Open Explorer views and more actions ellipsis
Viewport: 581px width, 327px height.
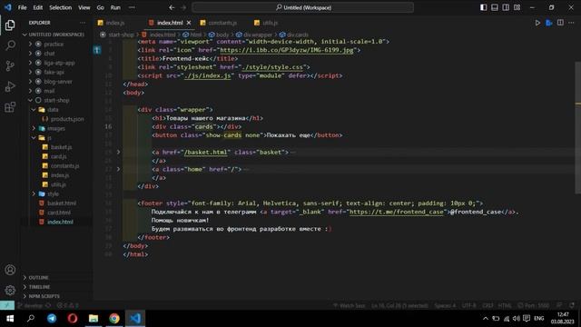pyautogui.click(x=83, y=23)
